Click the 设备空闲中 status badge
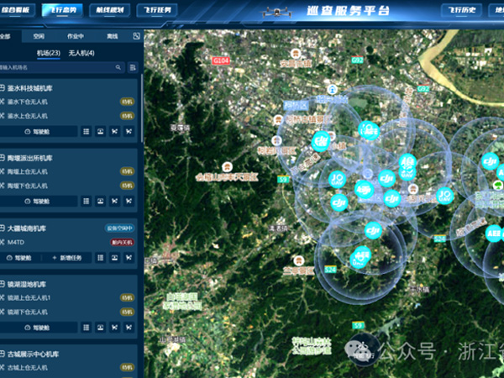The height and width of the screenshot is (378, 504). click(x=119, y=228)
